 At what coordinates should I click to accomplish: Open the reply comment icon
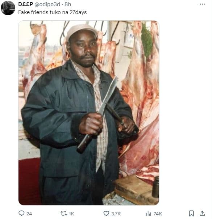(21, 213)
